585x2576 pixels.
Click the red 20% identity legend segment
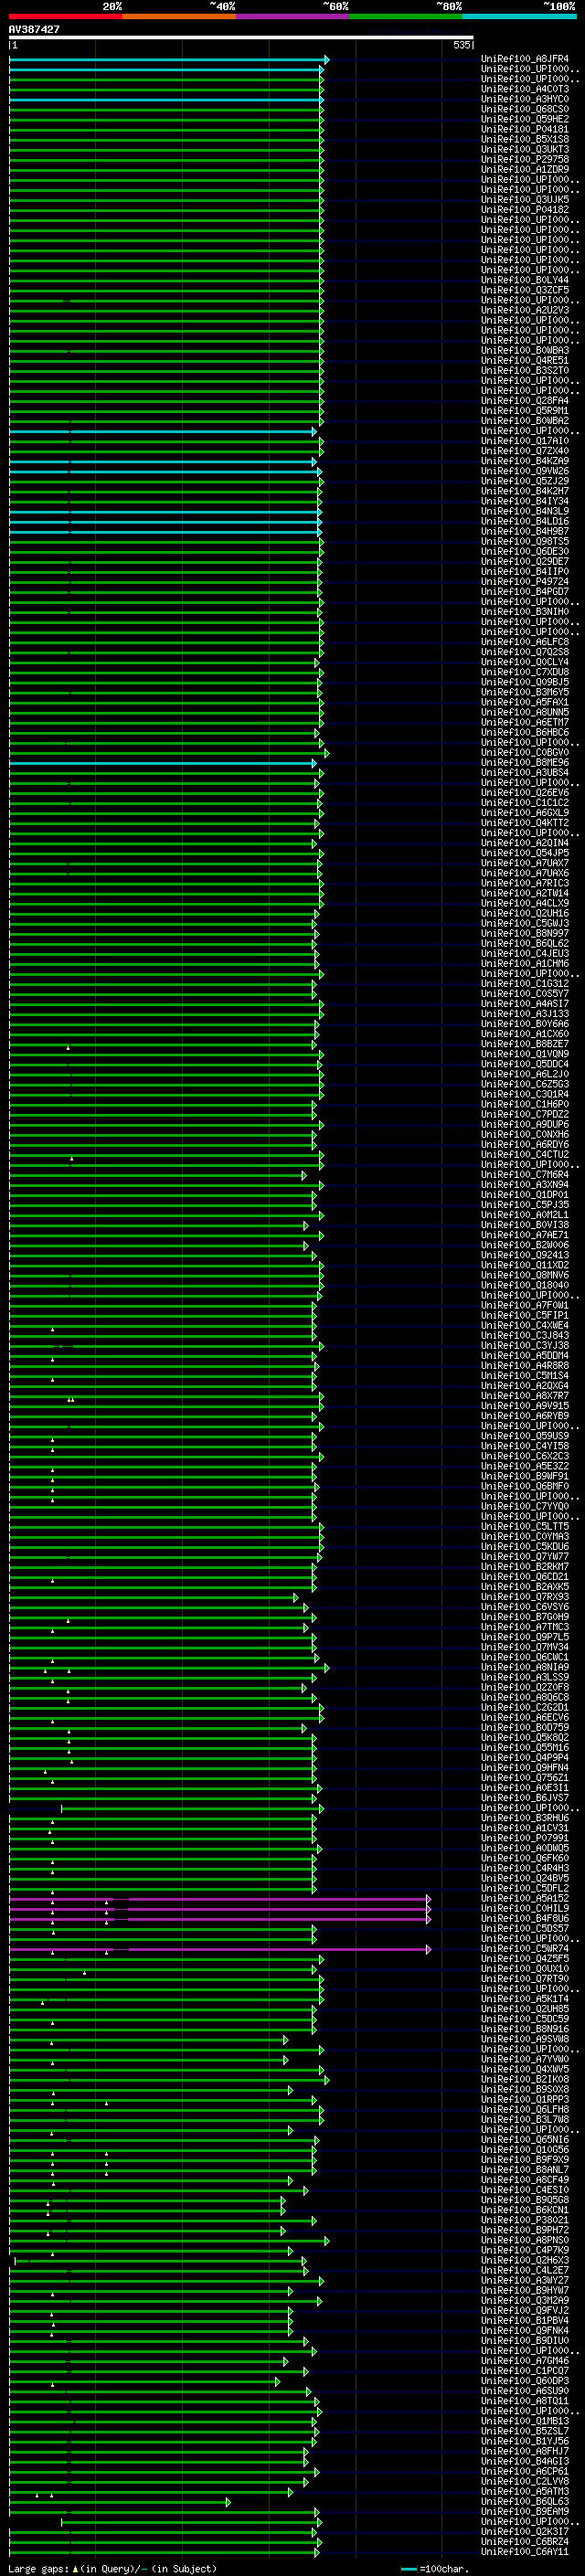(x=66, y=17)
